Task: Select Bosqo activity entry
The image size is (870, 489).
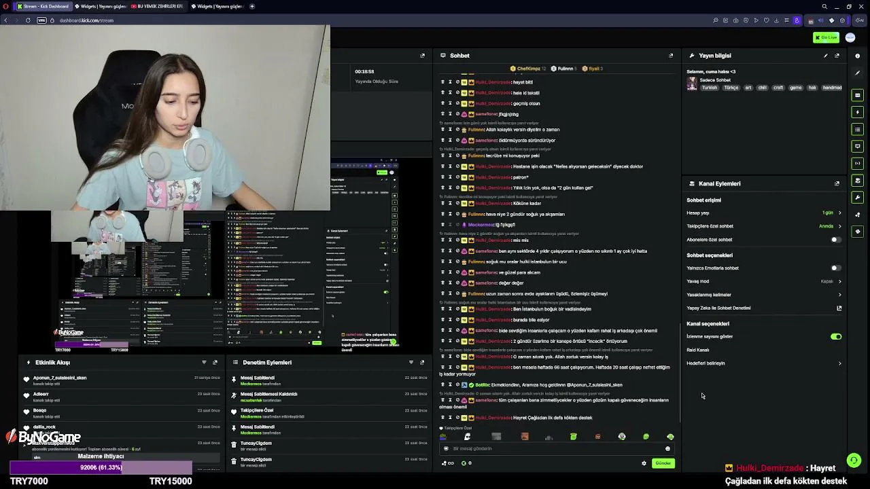Action: point(121,413)
